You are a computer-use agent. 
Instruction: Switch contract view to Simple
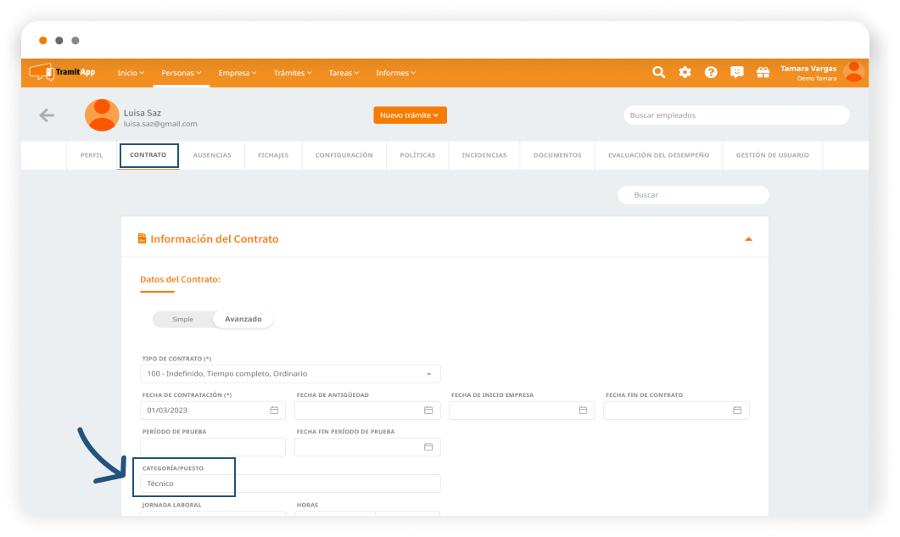(x=182, y=320)
